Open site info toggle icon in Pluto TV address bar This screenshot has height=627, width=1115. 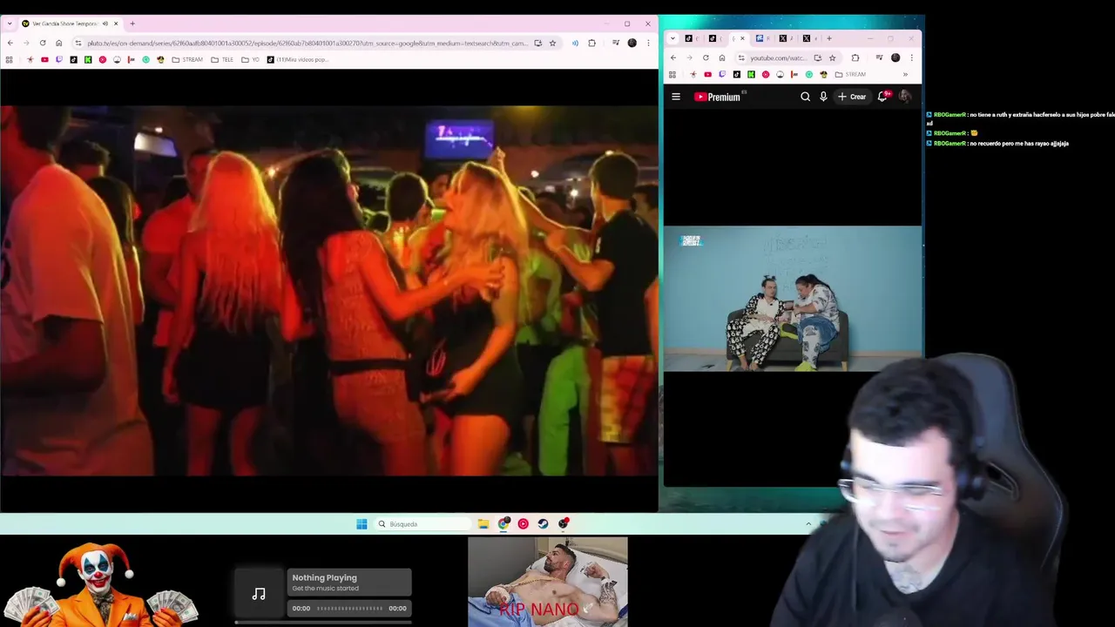[x=78, y=43]
